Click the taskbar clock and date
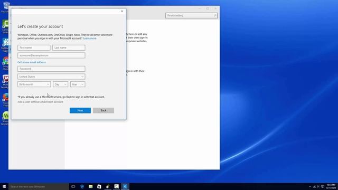The image size is (338, 190). (331, 186)
